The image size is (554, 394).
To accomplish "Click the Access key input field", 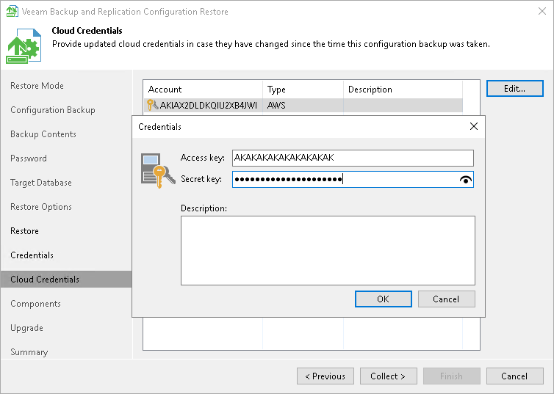I will point(353,158).
